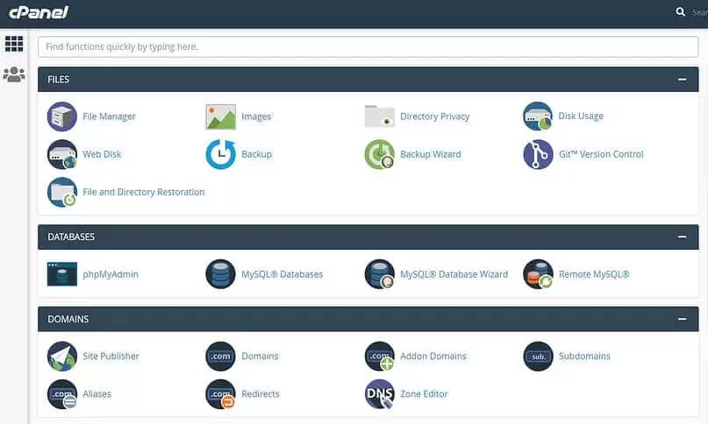708x424 pixels.
Task: Collapse the DATABASES section
Action: pyautogui.click(x=682, y=237)
